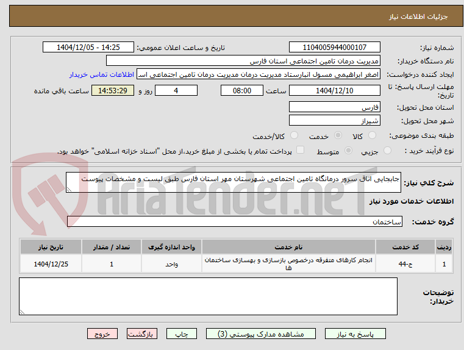Screen dimensions: 464x350
Task: Click the پاسخ به نیاز button
Action: click(x=355, y=334)
